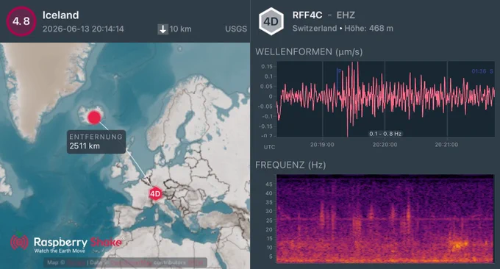
Task: Click the 20:21:00 time axis label
Action: coord(447,144)
